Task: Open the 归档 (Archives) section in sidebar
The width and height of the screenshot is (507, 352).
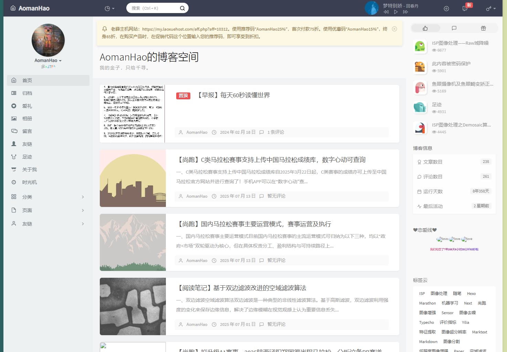Action: click(x=27, y=93)
